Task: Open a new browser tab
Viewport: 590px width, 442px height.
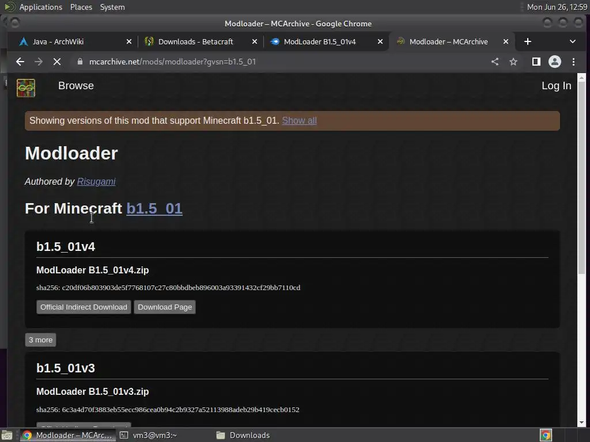Action: (528, 41)
